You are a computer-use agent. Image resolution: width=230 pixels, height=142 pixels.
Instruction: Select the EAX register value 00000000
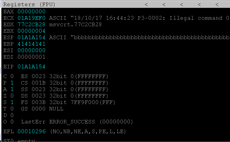tap(32, 11)
